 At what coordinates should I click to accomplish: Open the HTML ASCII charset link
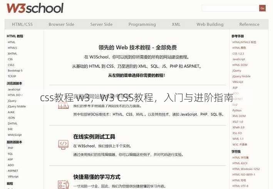[x=240, y=163]
